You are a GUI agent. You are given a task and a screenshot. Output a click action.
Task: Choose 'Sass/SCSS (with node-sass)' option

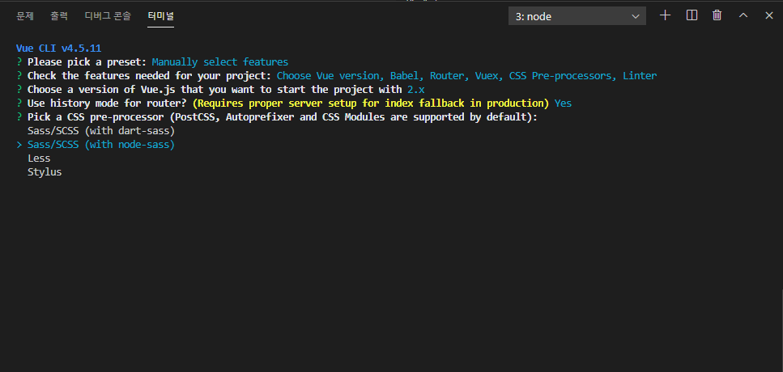click(x=101, y=145)
